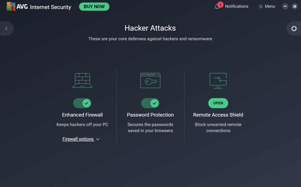This screenshot has height=187, width=301.
Task: Toggle off the Enhanced Firewall switch
Action: click(82, 103)
